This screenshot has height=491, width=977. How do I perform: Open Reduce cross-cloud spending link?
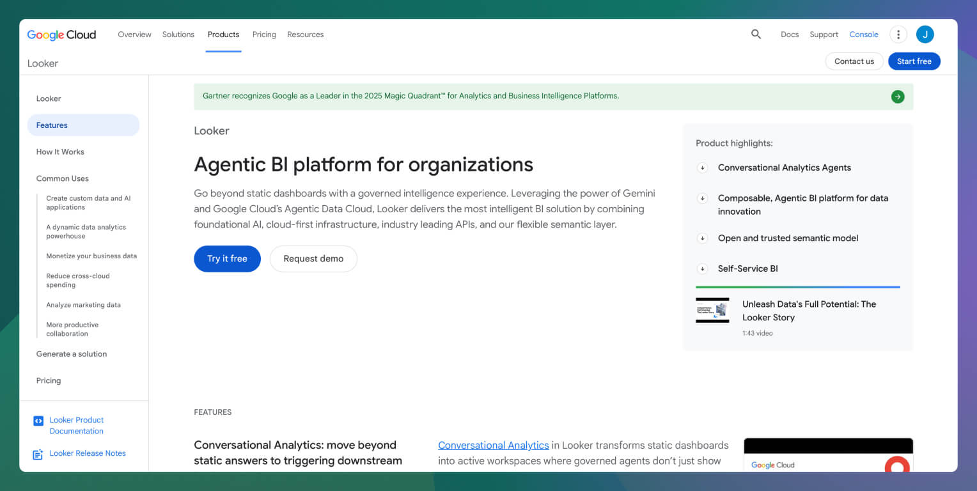tap(78, 281)
